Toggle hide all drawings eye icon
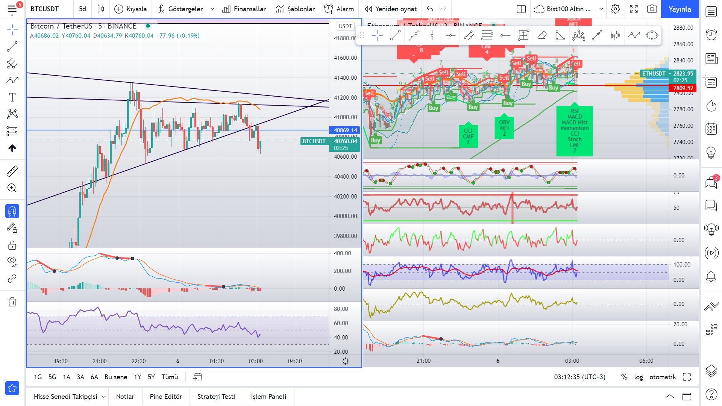Viewport: 722px width, 406px height. click(12, 261)
